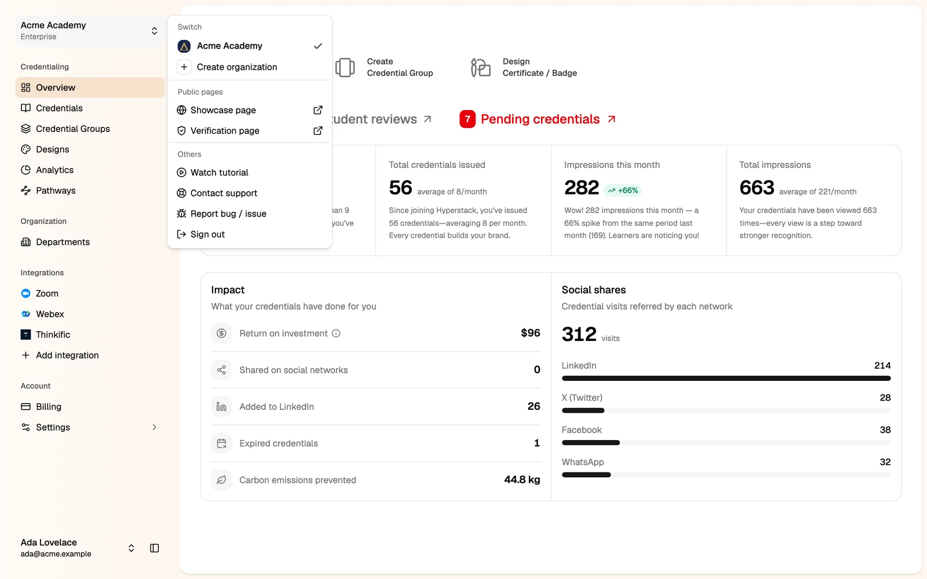Open the Acme Academy organization switcher
Screen dimensions: 927x579
pos(90,31)
